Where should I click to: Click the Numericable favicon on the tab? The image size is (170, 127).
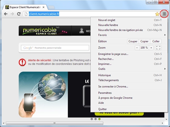pos(7,7)
